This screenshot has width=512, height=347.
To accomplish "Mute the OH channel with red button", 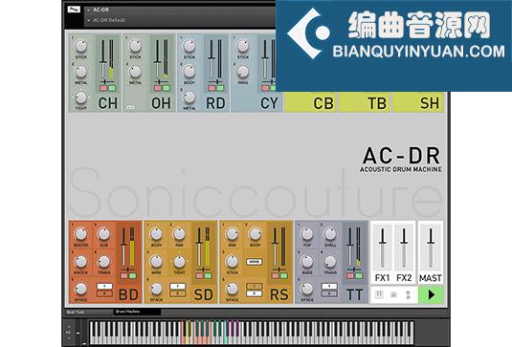I will click(158, 88).
